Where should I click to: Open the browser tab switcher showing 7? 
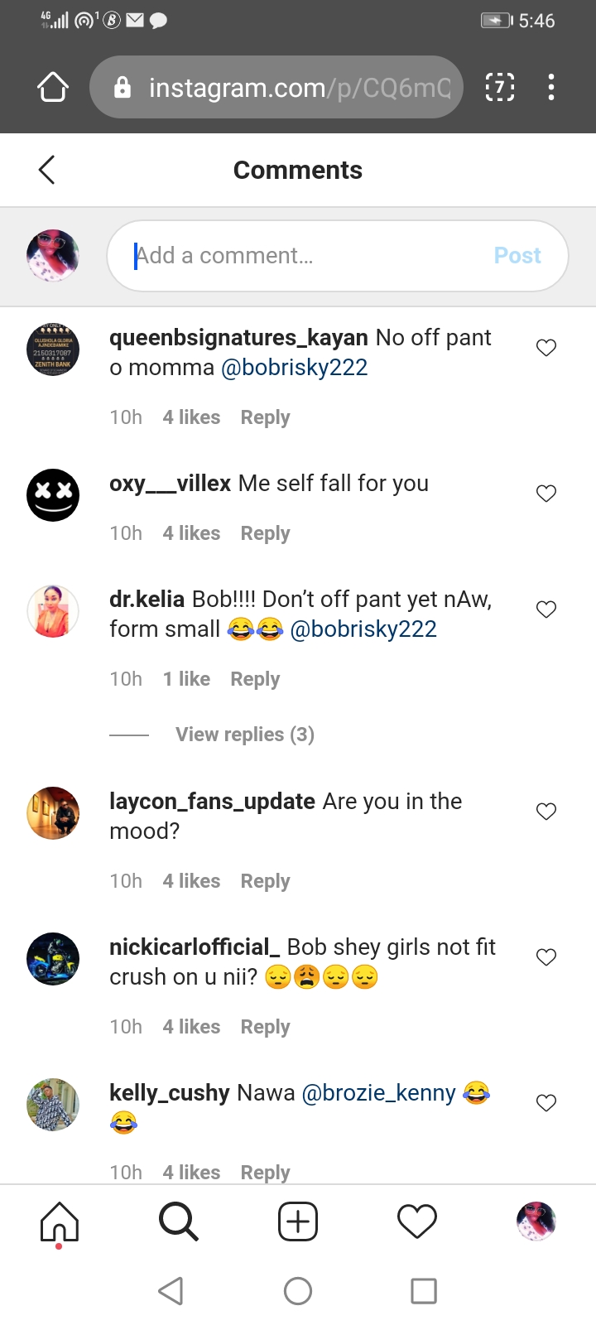click(499, 87)
